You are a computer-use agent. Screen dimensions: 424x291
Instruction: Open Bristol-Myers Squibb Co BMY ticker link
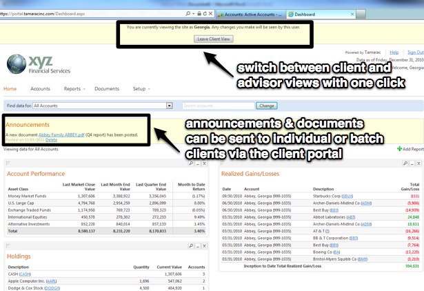[x=363, y=259]
